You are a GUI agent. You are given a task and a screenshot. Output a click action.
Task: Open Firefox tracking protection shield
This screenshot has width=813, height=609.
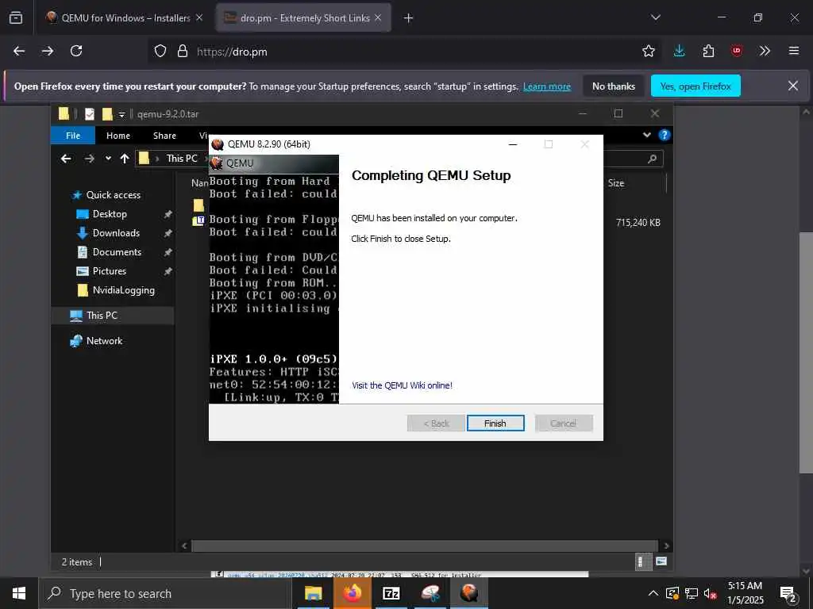pyautogui.click(x=160, y=51)
